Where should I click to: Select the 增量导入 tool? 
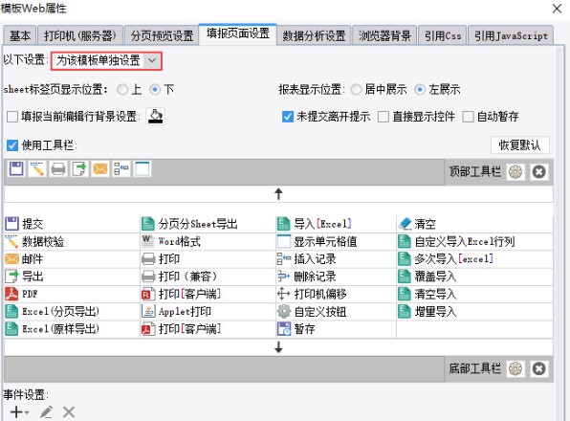pos(474,311)
